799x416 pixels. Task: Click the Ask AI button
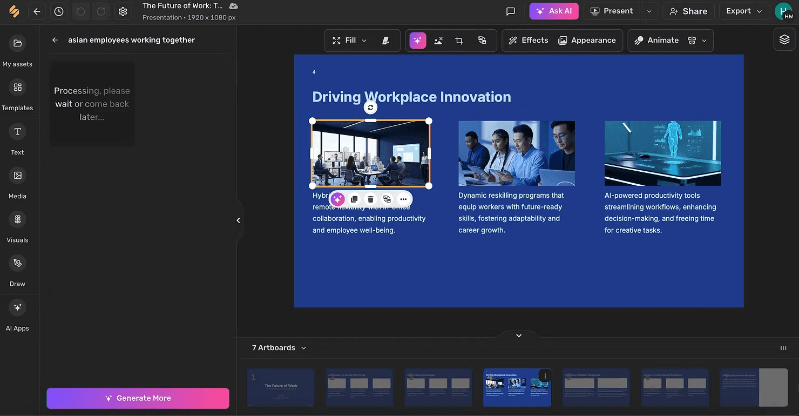pyautogui.click(x=553, y=11)
